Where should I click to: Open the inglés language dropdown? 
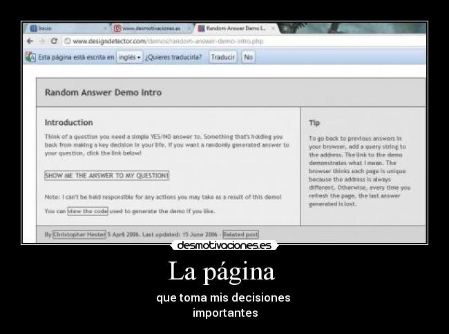(x=129, y=57)
